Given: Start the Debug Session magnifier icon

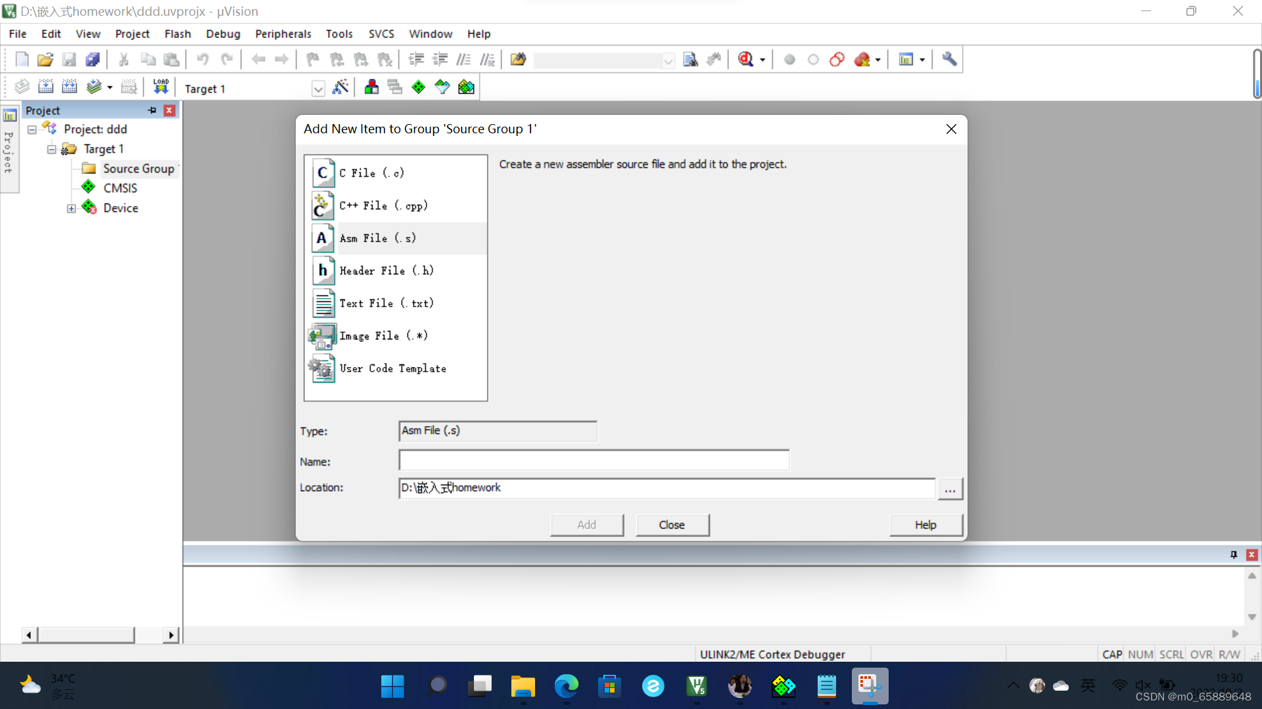Looking at the screenshot, I should pyautogui.click(x=745, y=60).
